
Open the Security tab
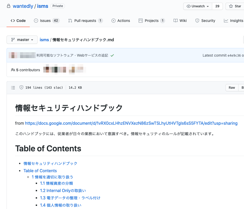[x=205, y=21]
